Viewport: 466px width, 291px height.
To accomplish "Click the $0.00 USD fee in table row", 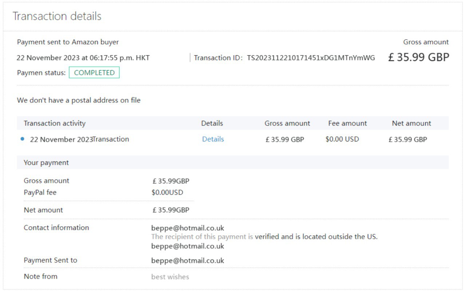I will click(x=342, y=139).
